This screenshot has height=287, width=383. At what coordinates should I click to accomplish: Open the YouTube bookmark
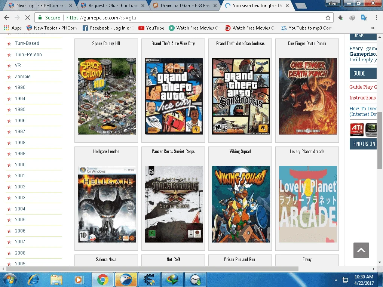tap(151, 28)
